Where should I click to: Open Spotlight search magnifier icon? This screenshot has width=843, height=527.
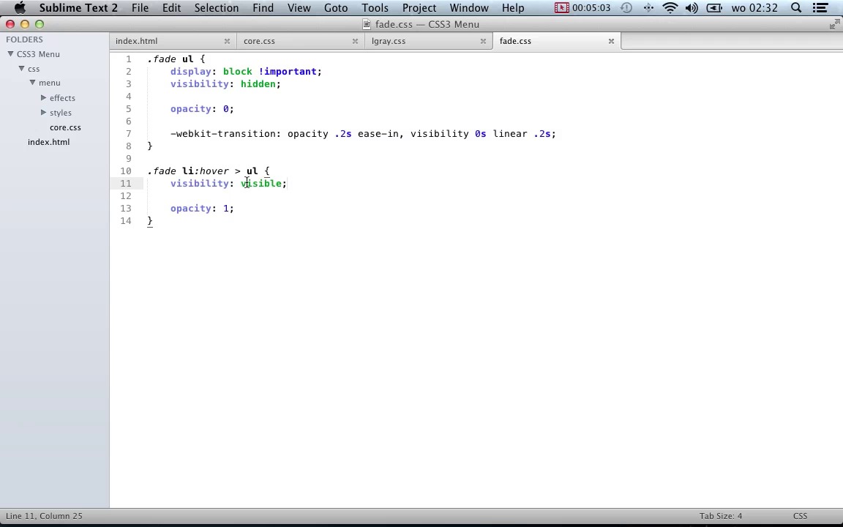click(796, 7)
